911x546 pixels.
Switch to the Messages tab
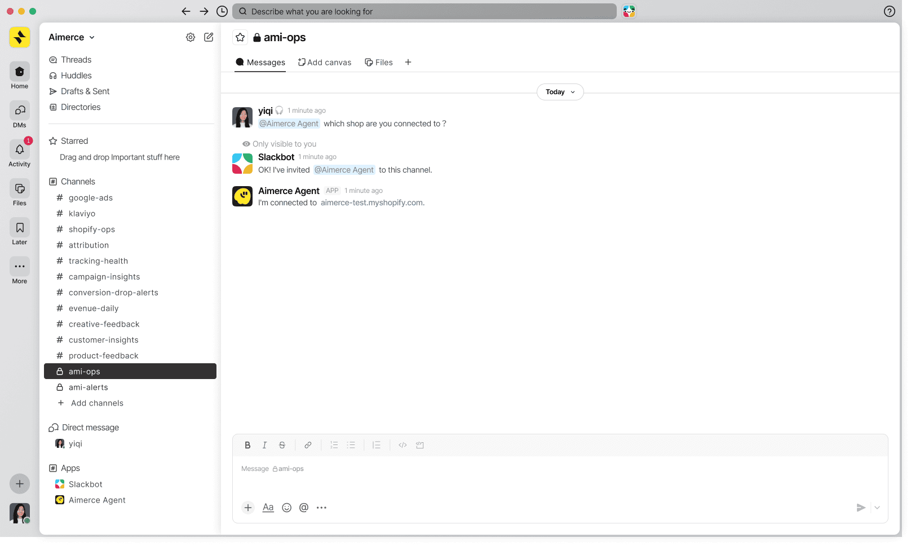click(260, 62)
